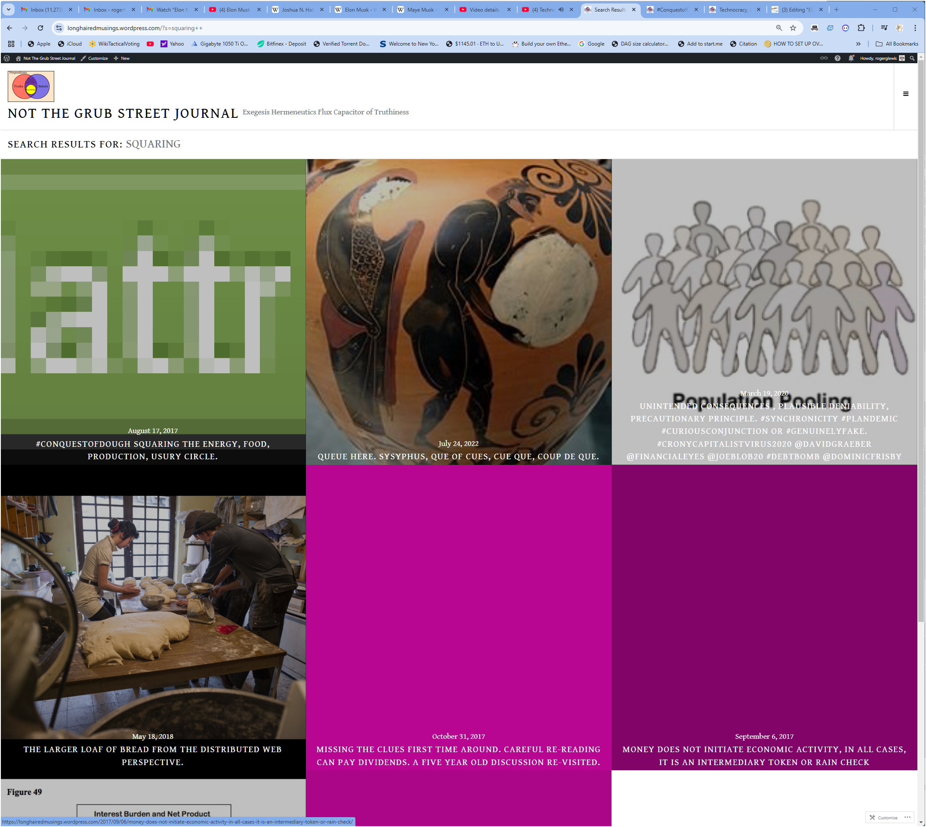Image resolution: width=926 pixels, height=827 pixels.
Task: Bookmark this page with the star icon
Action: click(x=793, y=28)
